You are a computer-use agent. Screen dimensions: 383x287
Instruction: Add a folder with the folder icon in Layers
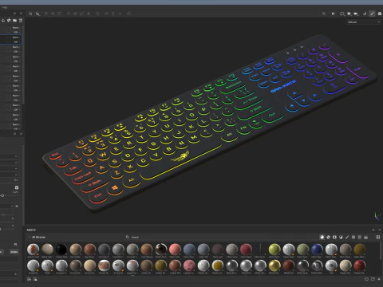(x=15, y=20)
